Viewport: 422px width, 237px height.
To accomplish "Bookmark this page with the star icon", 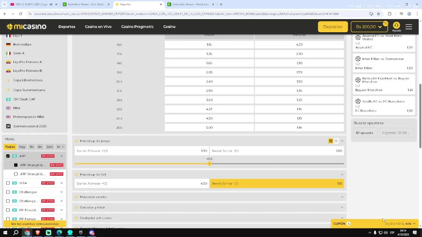I will point(378,14).
